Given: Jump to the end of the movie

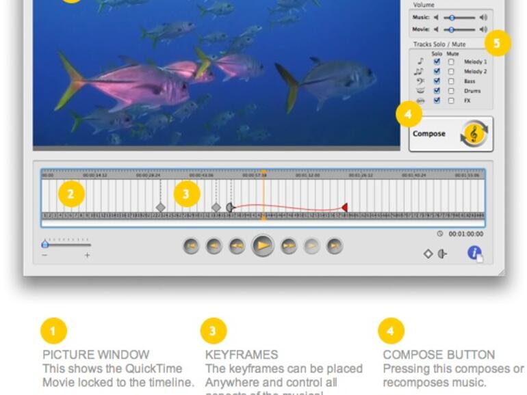Looking at the screenshot, I should (x=335, y=246).
